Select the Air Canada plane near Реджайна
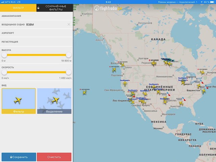This screenshot has height=162, width=216. pyautogui.click(x=154, y=63)
